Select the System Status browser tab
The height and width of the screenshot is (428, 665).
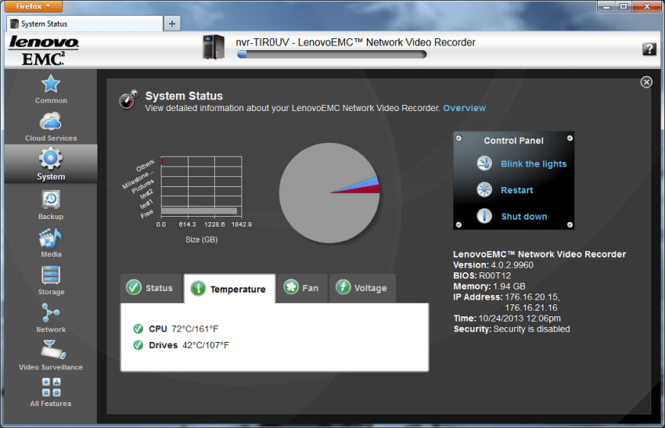(x=84, y=23)
